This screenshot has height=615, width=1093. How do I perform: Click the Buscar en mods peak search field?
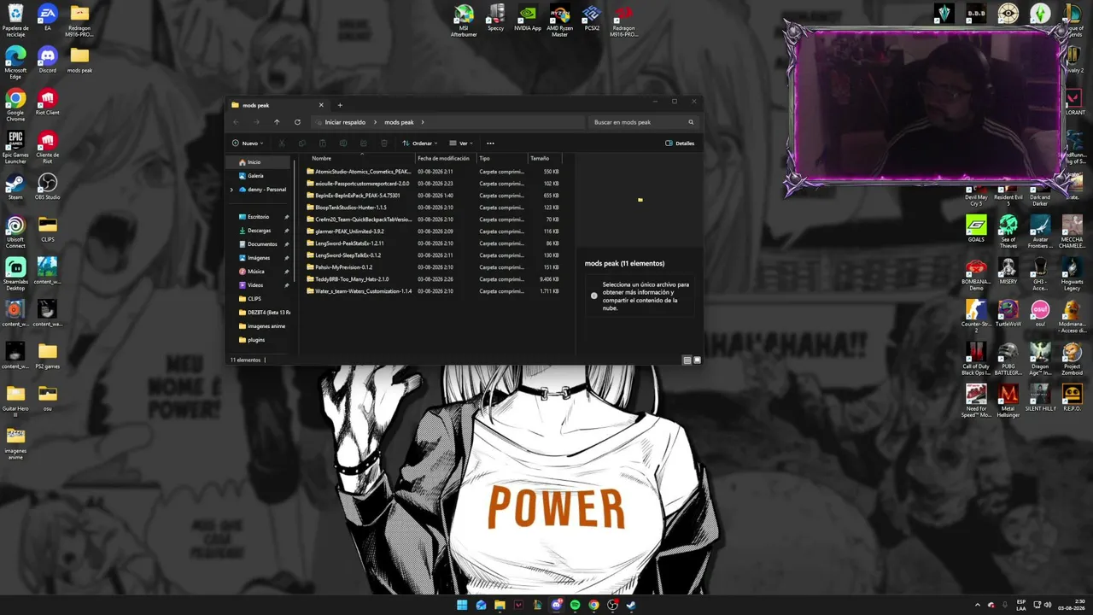(644, 122)
